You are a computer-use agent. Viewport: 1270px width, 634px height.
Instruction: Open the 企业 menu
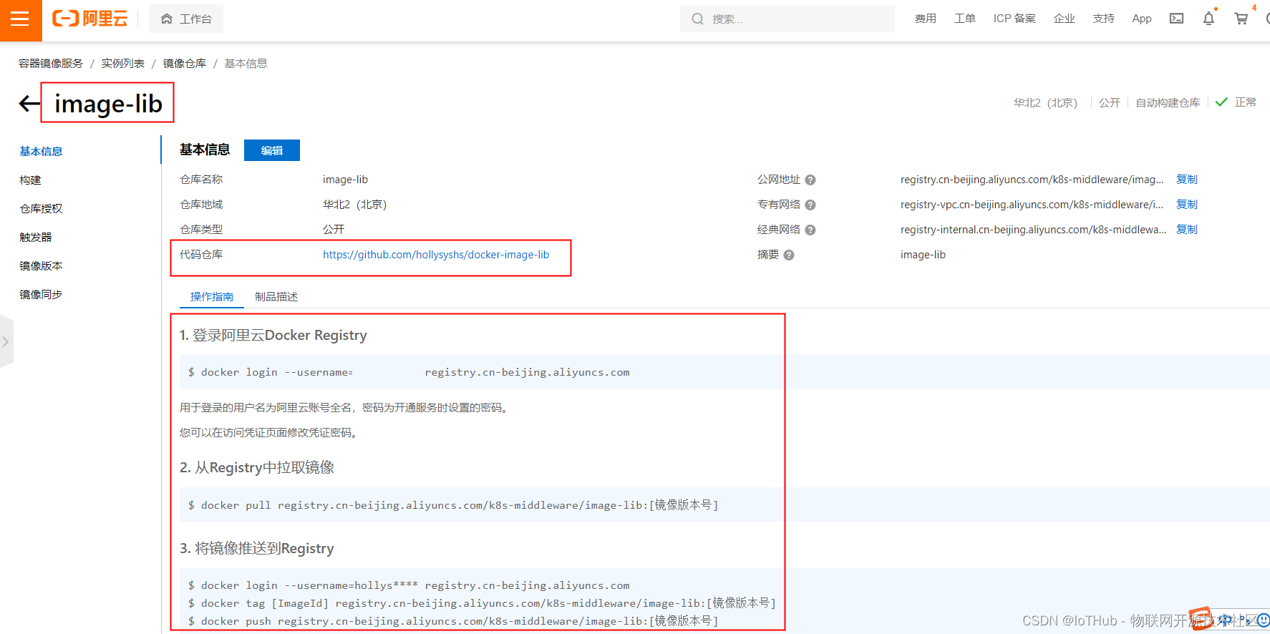1064,19
